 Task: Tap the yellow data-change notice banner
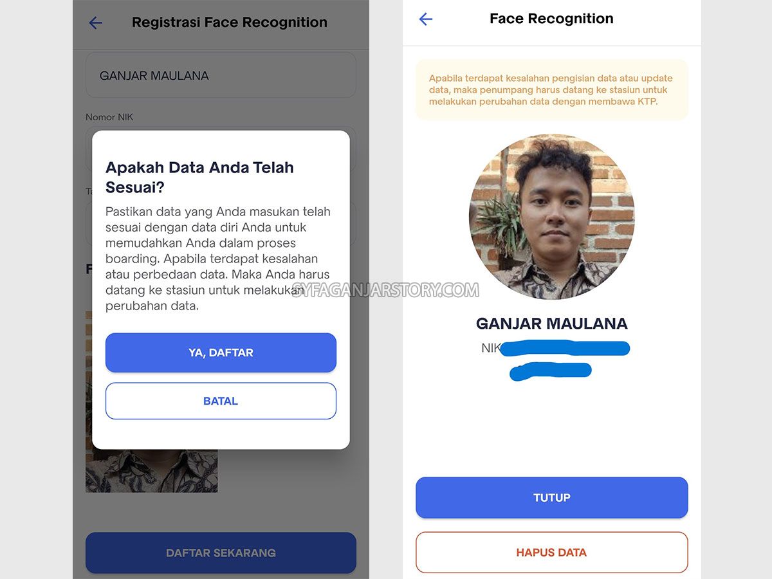(x=551, y=90)
